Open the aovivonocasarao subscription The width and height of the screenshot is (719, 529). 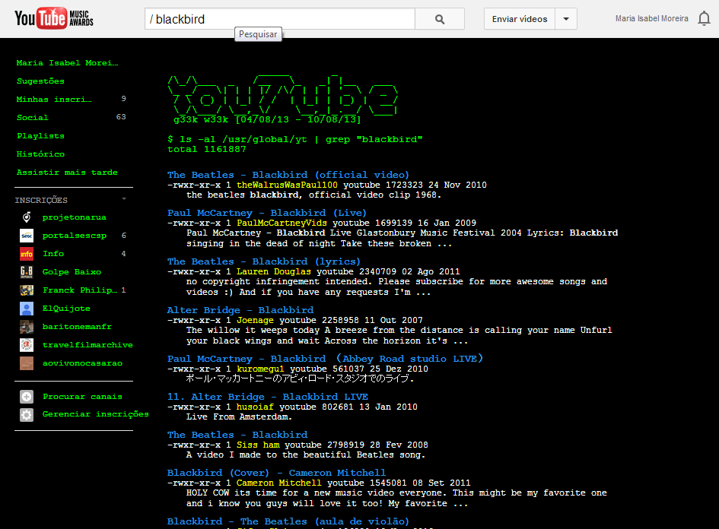[x=82, y=363]
